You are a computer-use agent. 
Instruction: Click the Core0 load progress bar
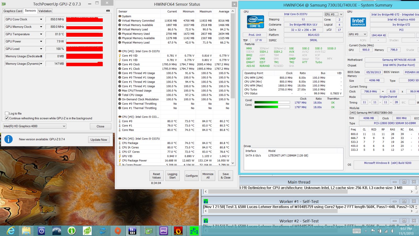click(272, 102)
